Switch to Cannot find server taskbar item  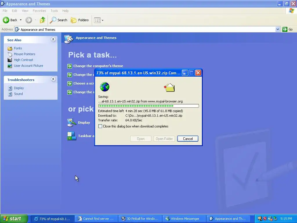96,219
